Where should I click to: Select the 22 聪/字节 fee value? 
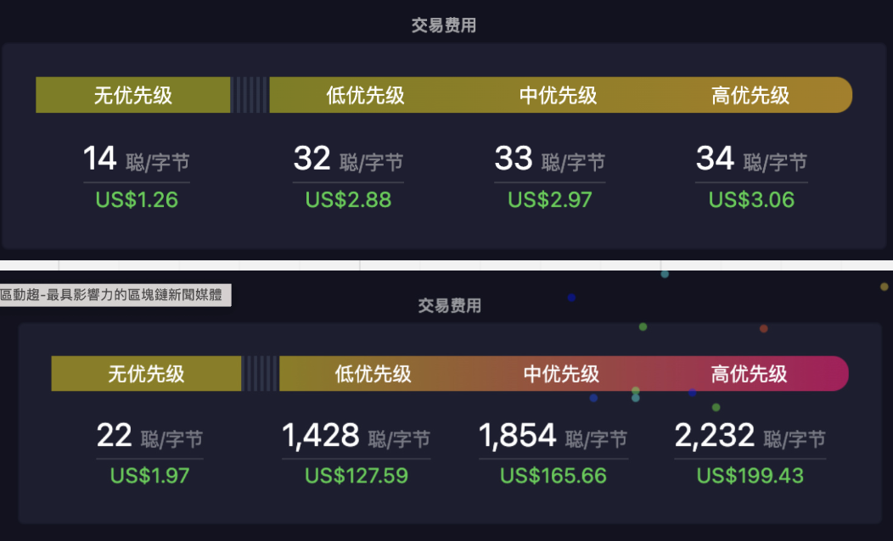pyautogui.click(x=149, y=437)
